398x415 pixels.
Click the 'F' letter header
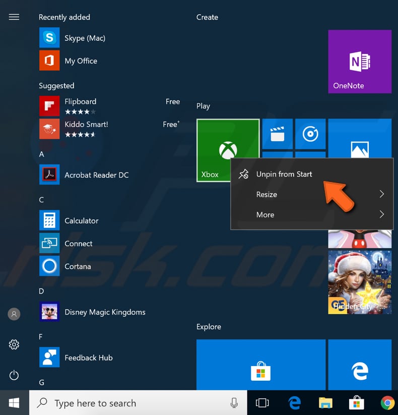click(41, 337)
